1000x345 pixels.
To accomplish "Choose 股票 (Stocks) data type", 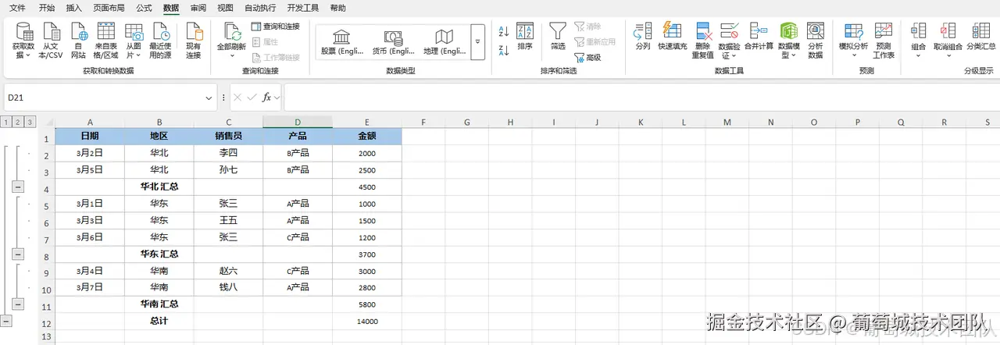I will 341,42.
